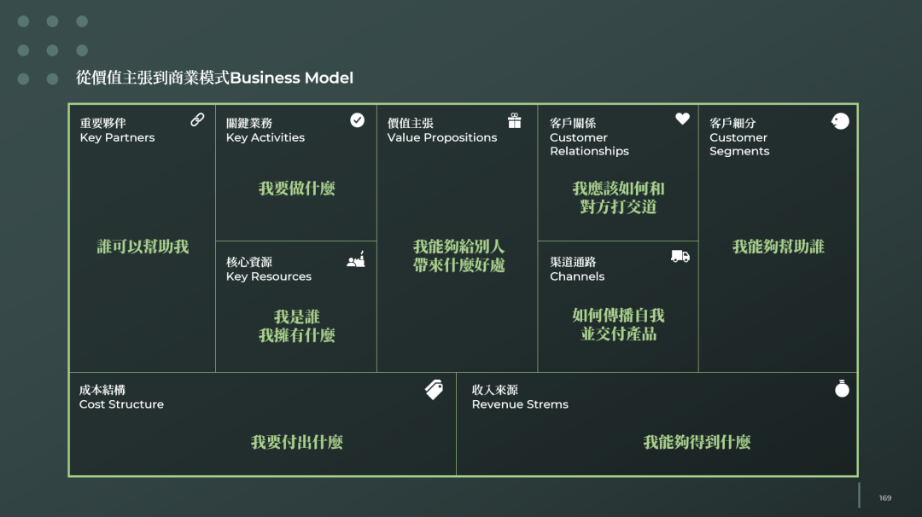Select the Cost Structure heading text
The height and width of the screenshot is (517, 922).
click(122, 398)
